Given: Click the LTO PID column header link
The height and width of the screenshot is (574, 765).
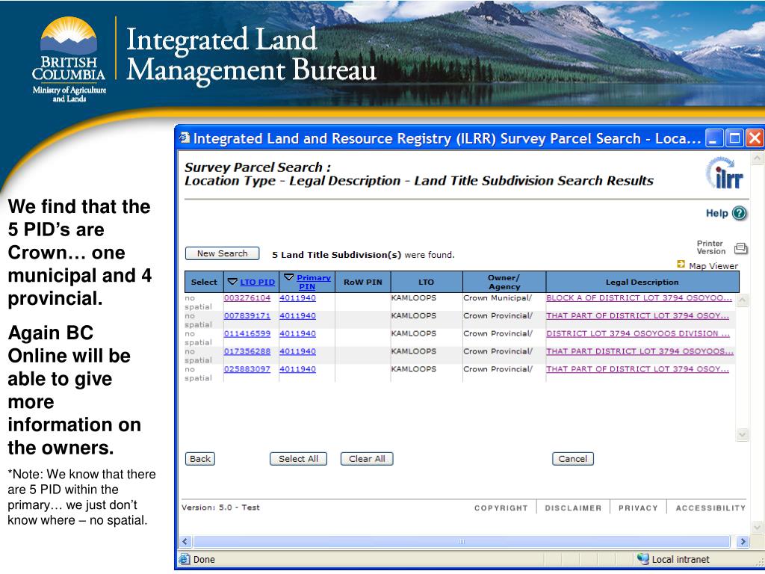Looking at the screenshot, I should pos(257,282).
